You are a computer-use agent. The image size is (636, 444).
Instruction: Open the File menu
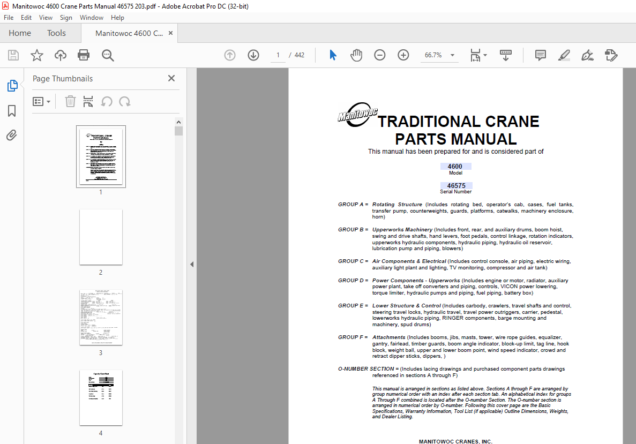pyautogui.click(x=9, y=18)
